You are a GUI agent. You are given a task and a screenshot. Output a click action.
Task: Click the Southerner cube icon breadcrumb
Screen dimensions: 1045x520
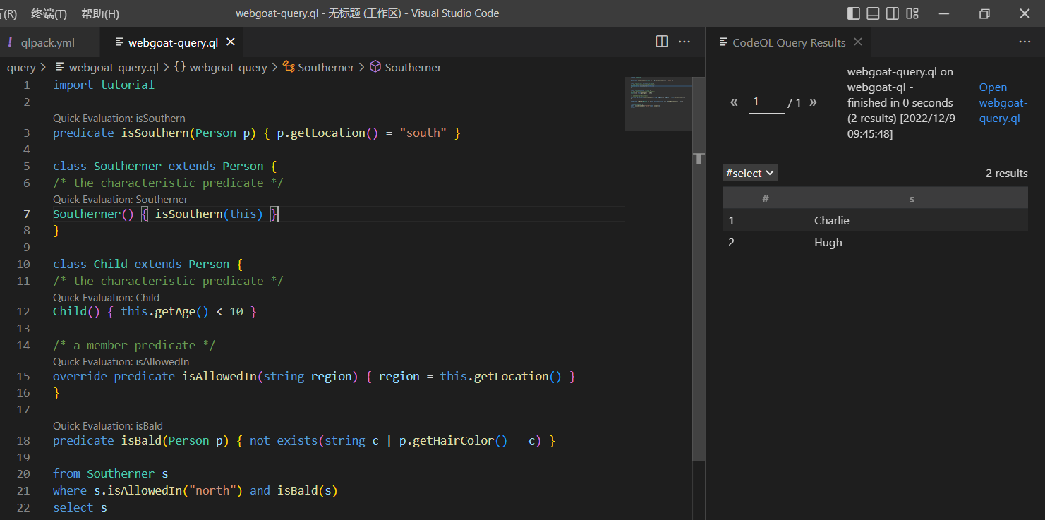(375, 67)
